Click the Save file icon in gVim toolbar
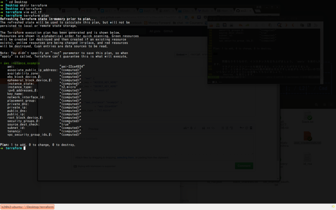This screenshot has height=210, width=336. (218, 25)
